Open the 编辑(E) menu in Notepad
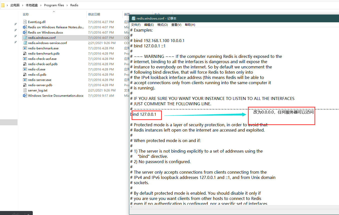The height and width of the screenshot is (215, 339). (x=149, y=25)
